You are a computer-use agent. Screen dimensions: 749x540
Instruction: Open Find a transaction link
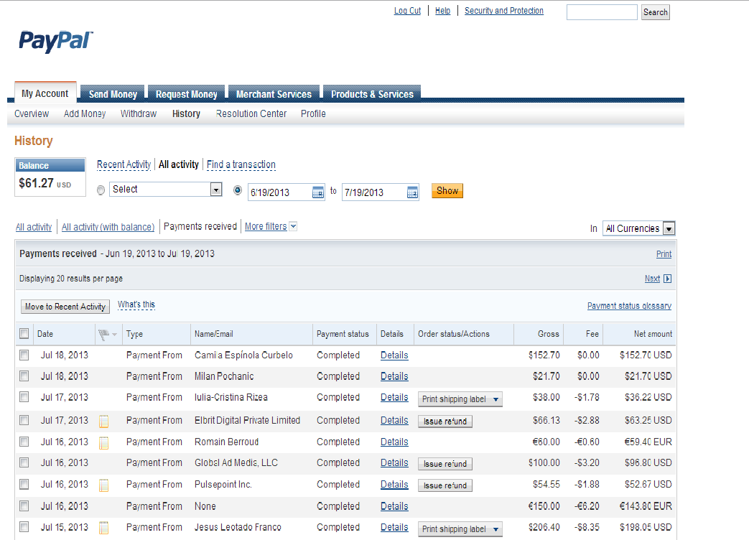click(x=241, y=164)
